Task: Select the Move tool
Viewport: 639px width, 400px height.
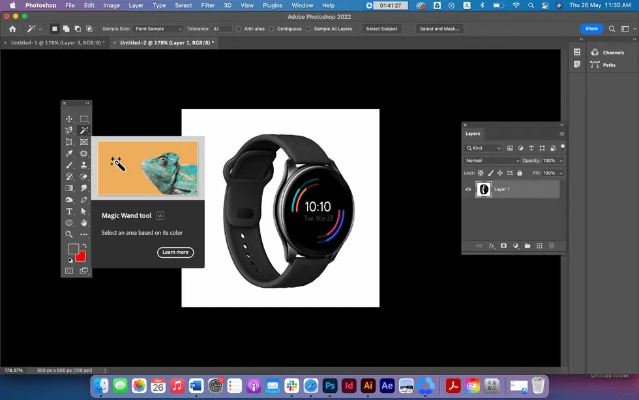Action: [x=69, y=117]
